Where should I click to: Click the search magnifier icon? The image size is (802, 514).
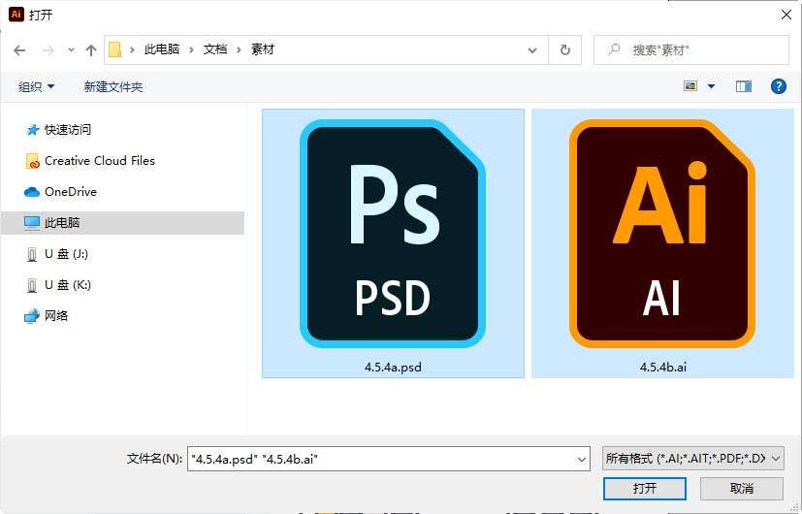(614, 49)
